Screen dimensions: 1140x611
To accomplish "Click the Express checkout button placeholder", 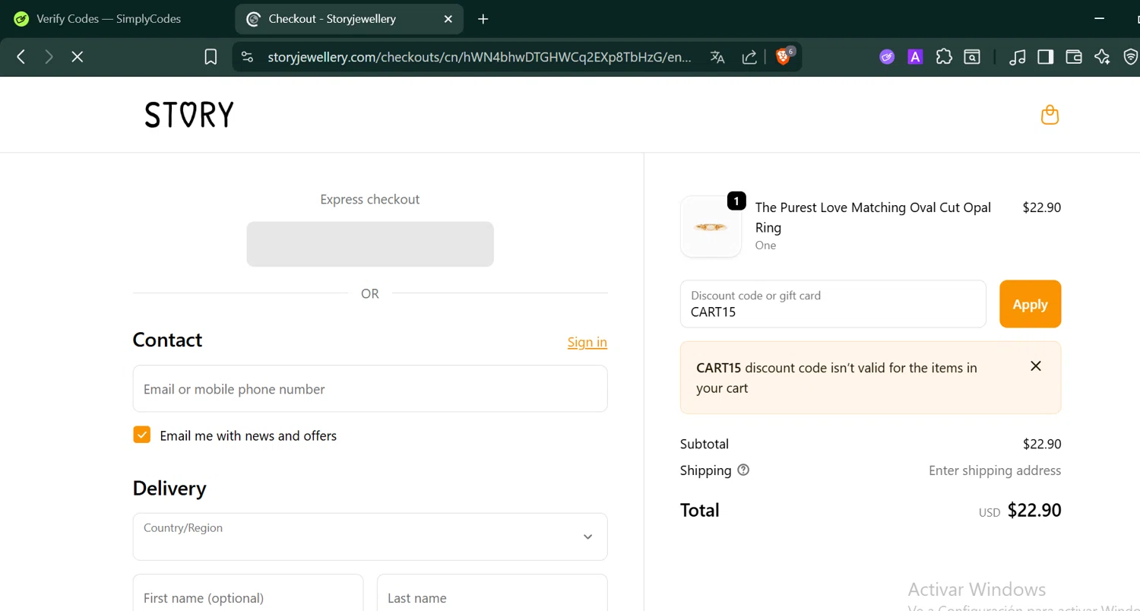I will (x=370, y=244).
